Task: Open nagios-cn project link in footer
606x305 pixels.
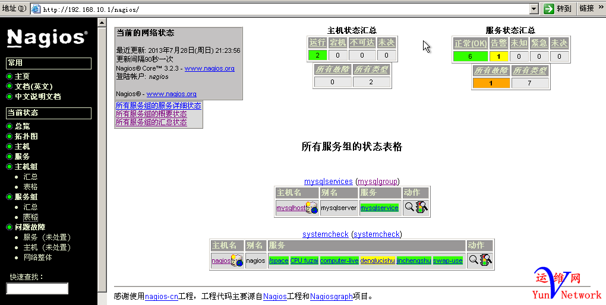Action: click(162, 297)
